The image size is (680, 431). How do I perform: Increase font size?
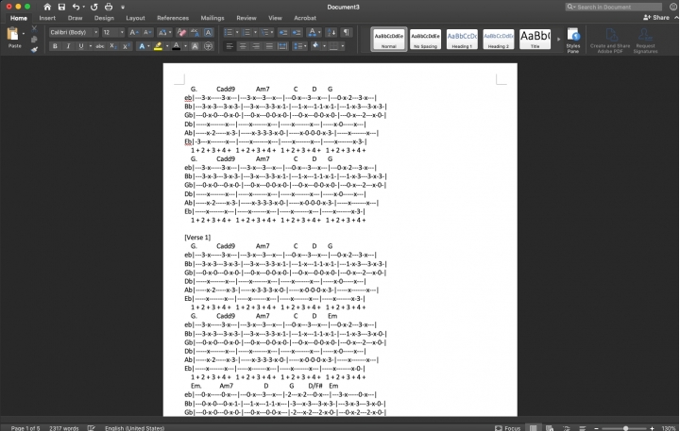tap(134, 32)
